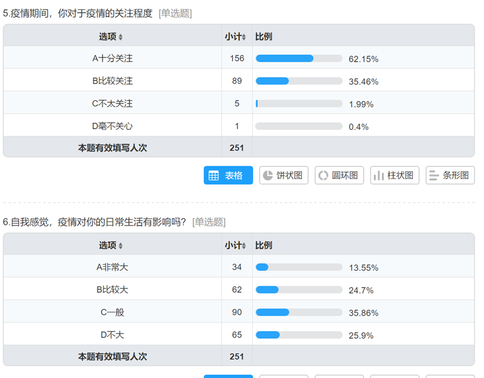Sort question 6 by 选项 column arrow
484x378 pixels.
(x=120, y=246)
